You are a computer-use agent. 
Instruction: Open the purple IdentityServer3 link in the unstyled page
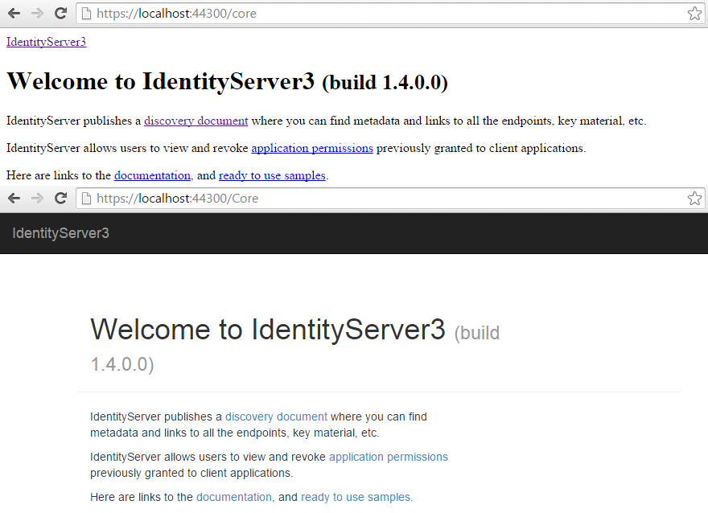click(46, 42)
